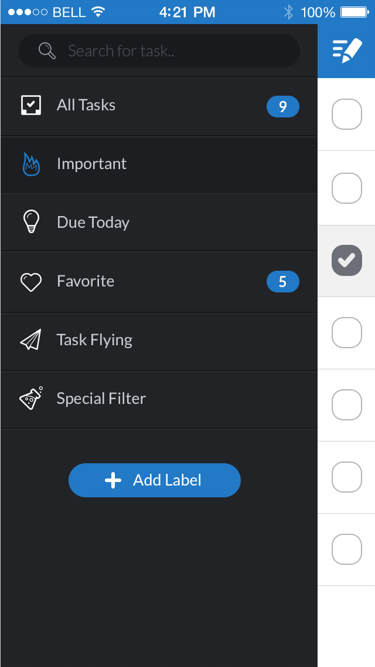Image resolution: width=375 pixels, height=667 pixels.
Task: Tap the Important flame icon
Action: [30, 164]
